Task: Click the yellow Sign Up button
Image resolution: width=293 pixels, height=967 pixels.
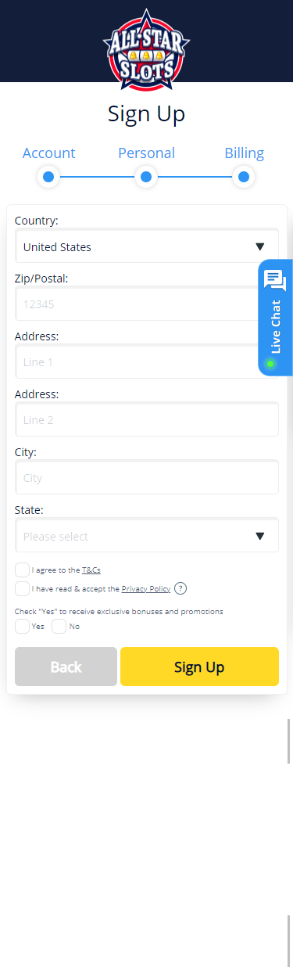Action: (199, 667)
